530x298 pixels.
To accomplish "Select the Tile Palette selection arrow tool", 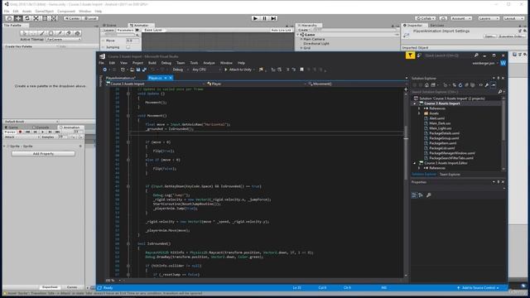I will coord(24,33).
